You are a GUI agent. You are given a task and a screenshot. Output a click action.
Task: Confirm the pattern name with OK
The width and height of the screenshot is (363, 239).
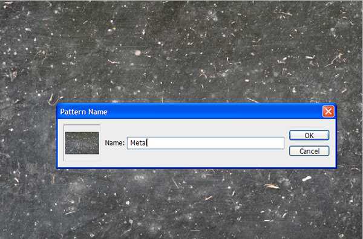[x=309, y=135]
